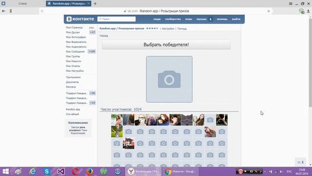
Task: Click the VK search field
Action: [117, 19]
